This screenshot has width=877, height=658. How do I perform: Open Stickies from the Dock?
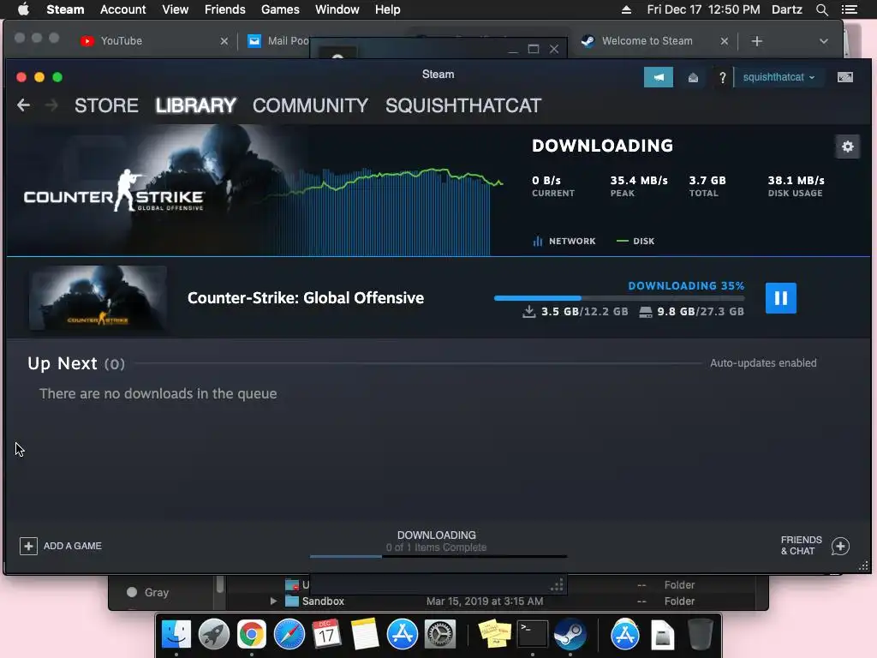click(494, 634)
